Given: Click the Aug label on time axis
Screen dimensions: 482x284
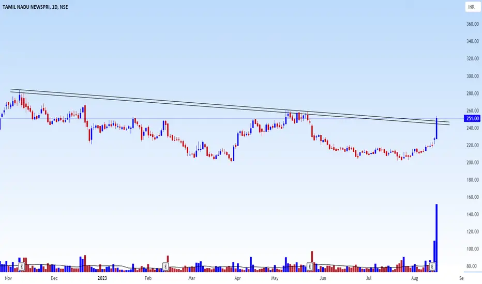Looking at the screenshot, I should 414,278.
